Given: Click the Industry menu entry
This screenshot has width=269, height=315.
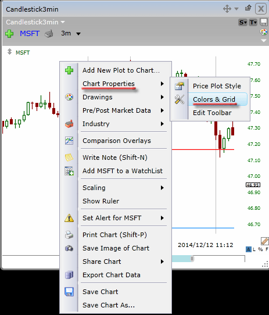Looking at the screenshot, I should (x=96, y=124).
